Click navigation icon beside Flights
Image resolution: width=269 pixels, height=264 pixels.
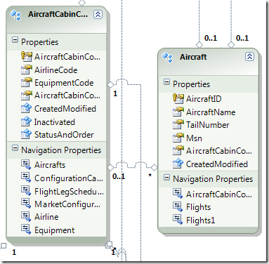178,206
